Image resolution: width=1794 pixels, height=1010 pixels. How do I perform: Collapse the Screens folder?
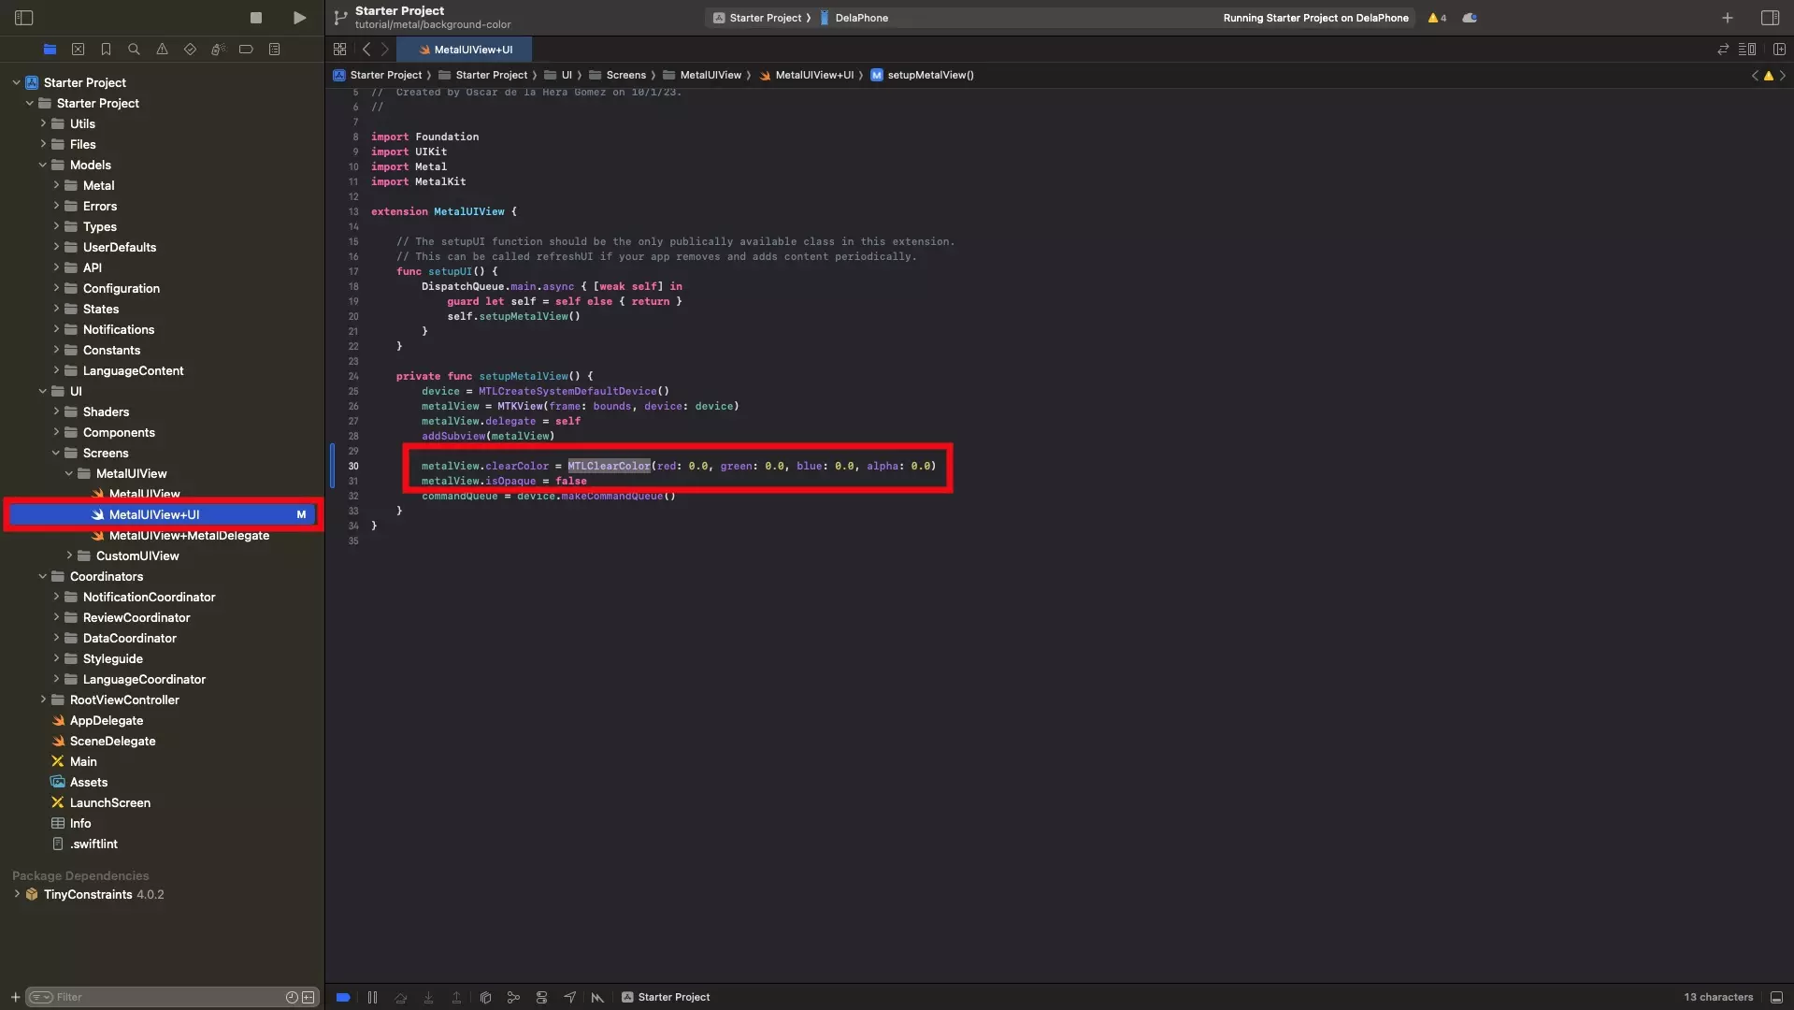pos(56,453)
